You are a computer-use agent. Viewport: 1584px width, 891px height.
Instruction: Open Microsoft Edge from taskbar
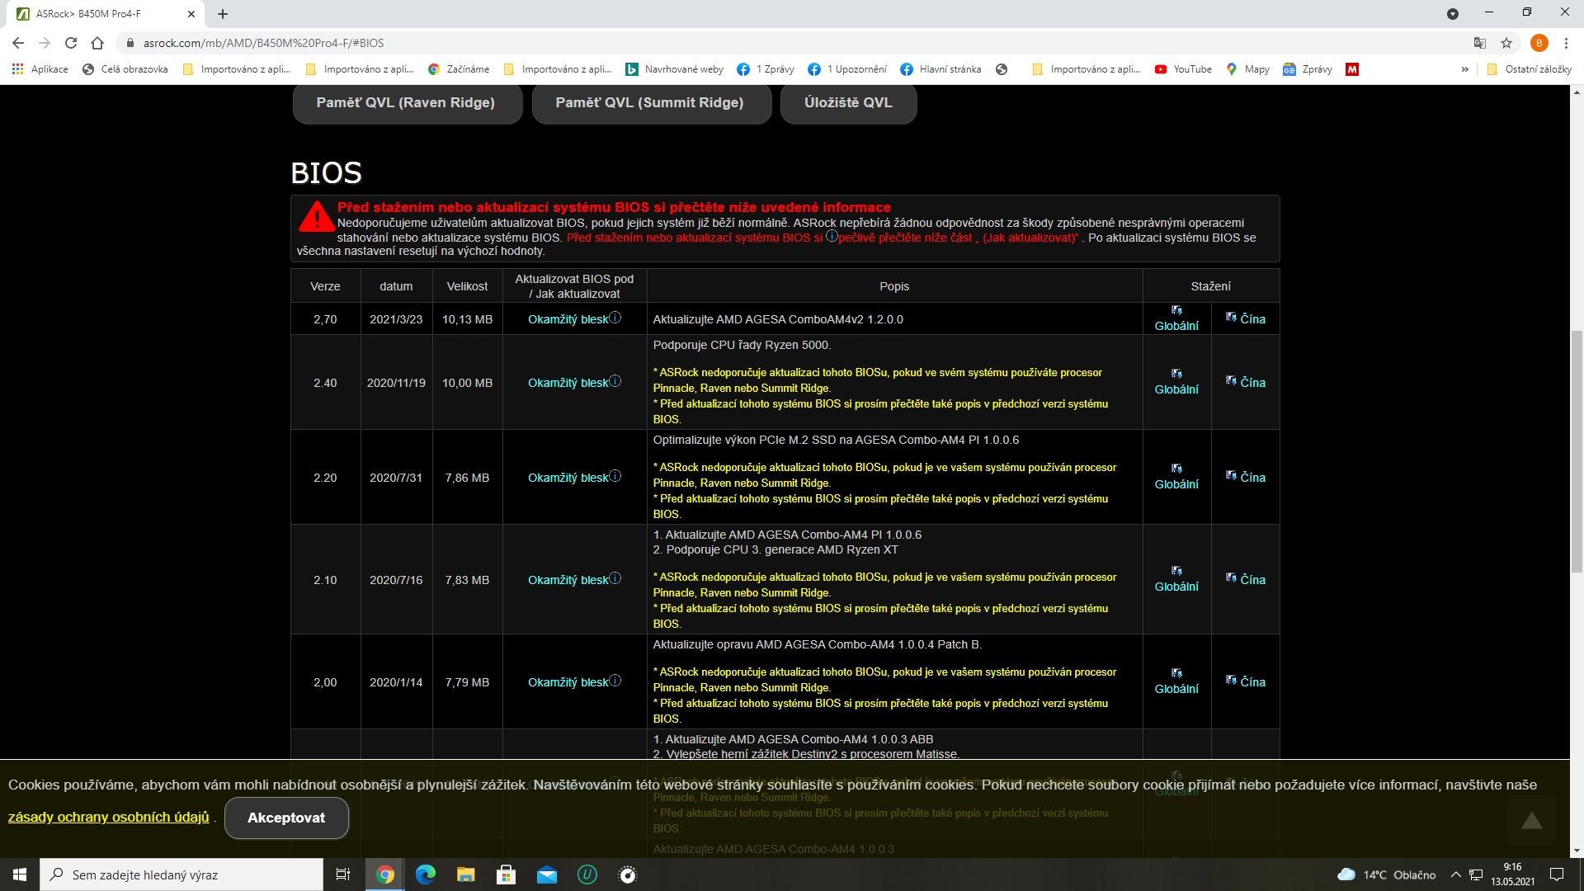(x=425, y=874)
